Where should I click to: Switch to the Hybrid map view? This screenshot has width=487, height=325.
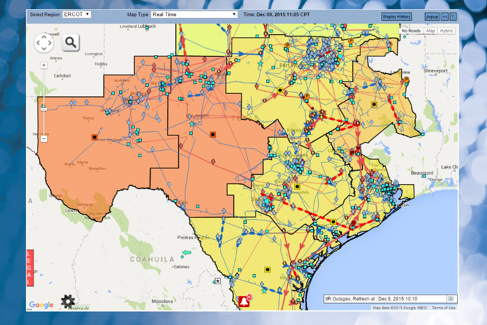point(446,31)
